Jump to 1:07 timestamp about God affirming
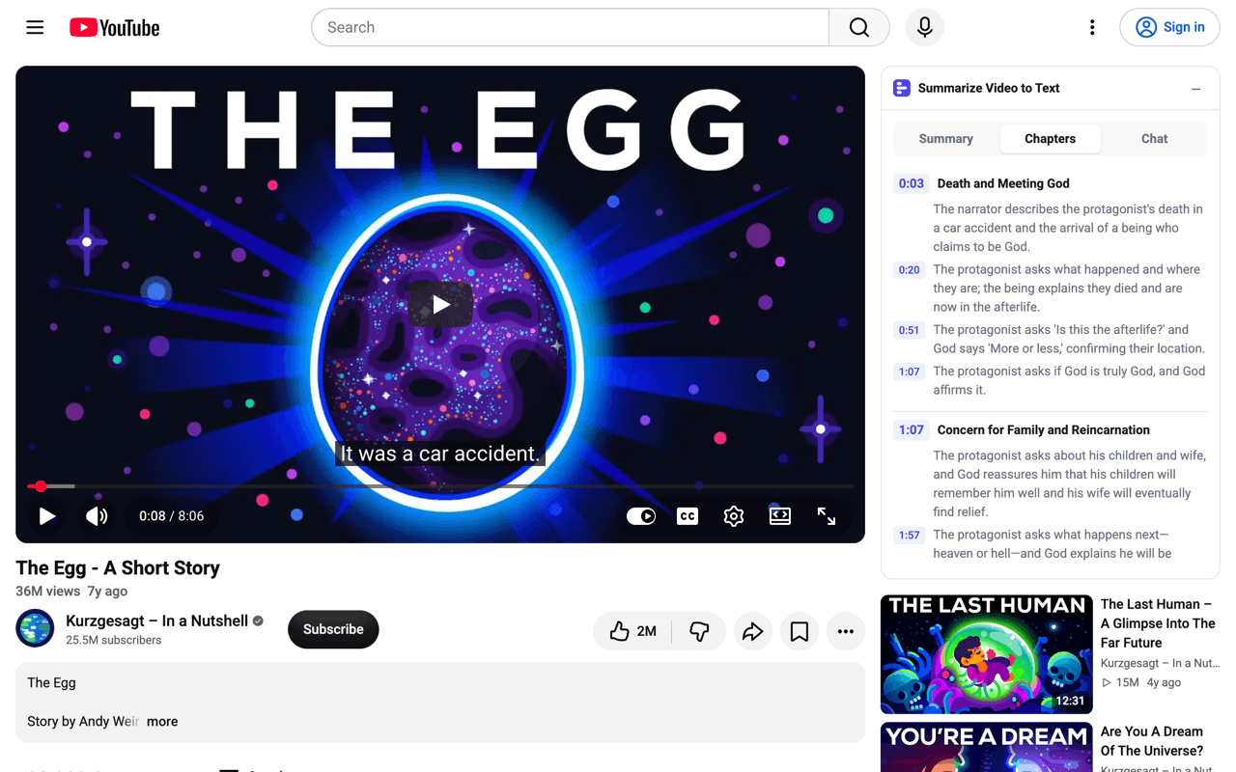This screenshot has height=772, width=1236. (x=910, y=372)
